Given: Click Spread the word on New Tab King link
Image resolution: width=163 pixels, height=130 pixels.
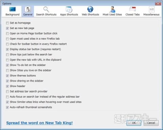Looking at the screenshot, I should pyautogui.click(x=39, y=123).
